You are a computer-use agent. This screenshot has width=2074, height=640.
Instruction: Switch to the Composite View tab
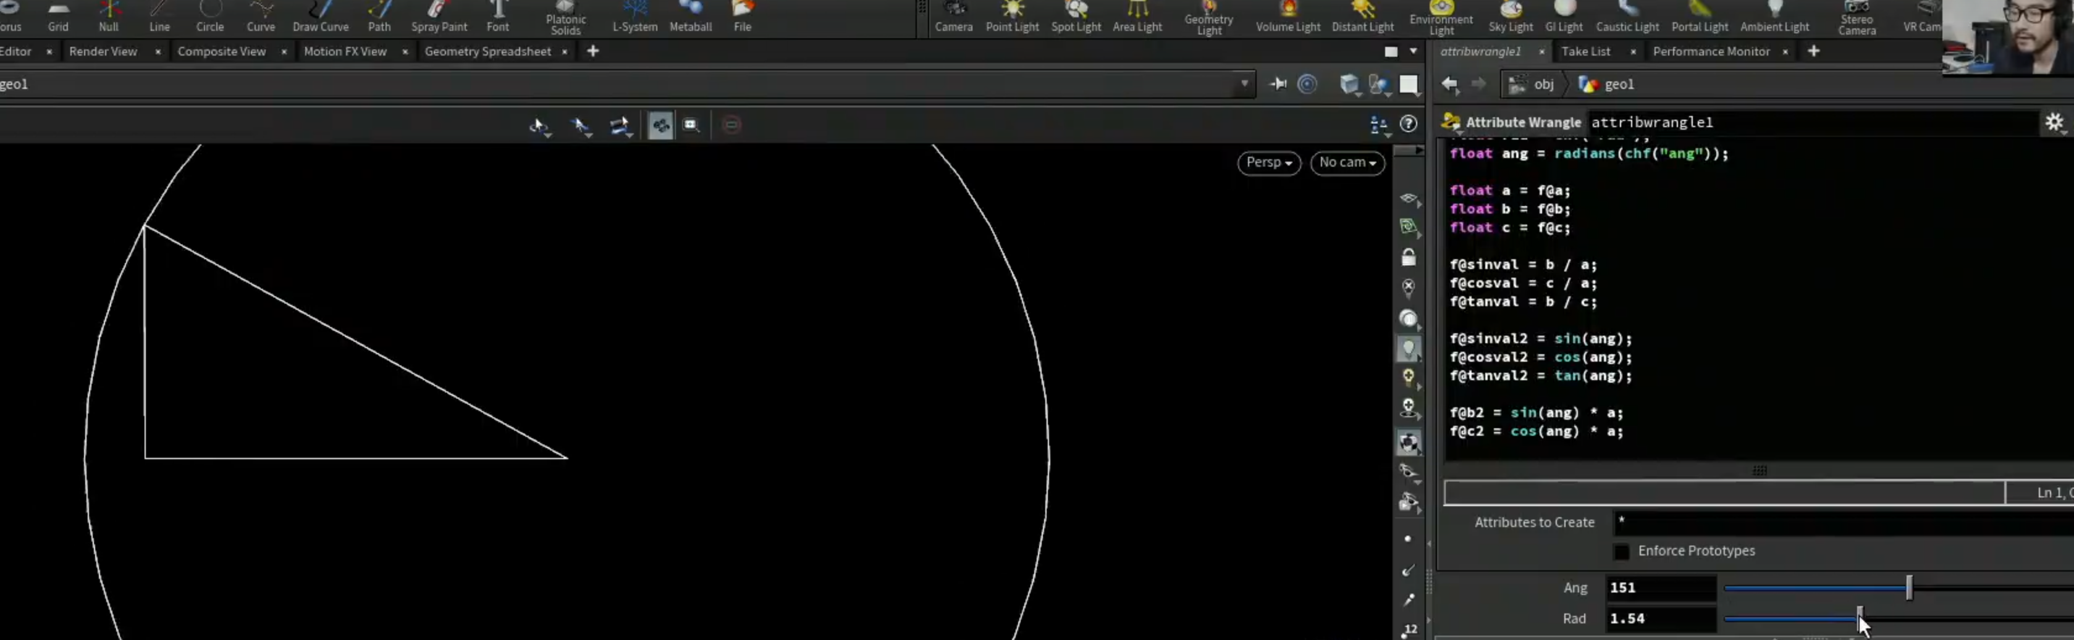click(x=221, y=51)
